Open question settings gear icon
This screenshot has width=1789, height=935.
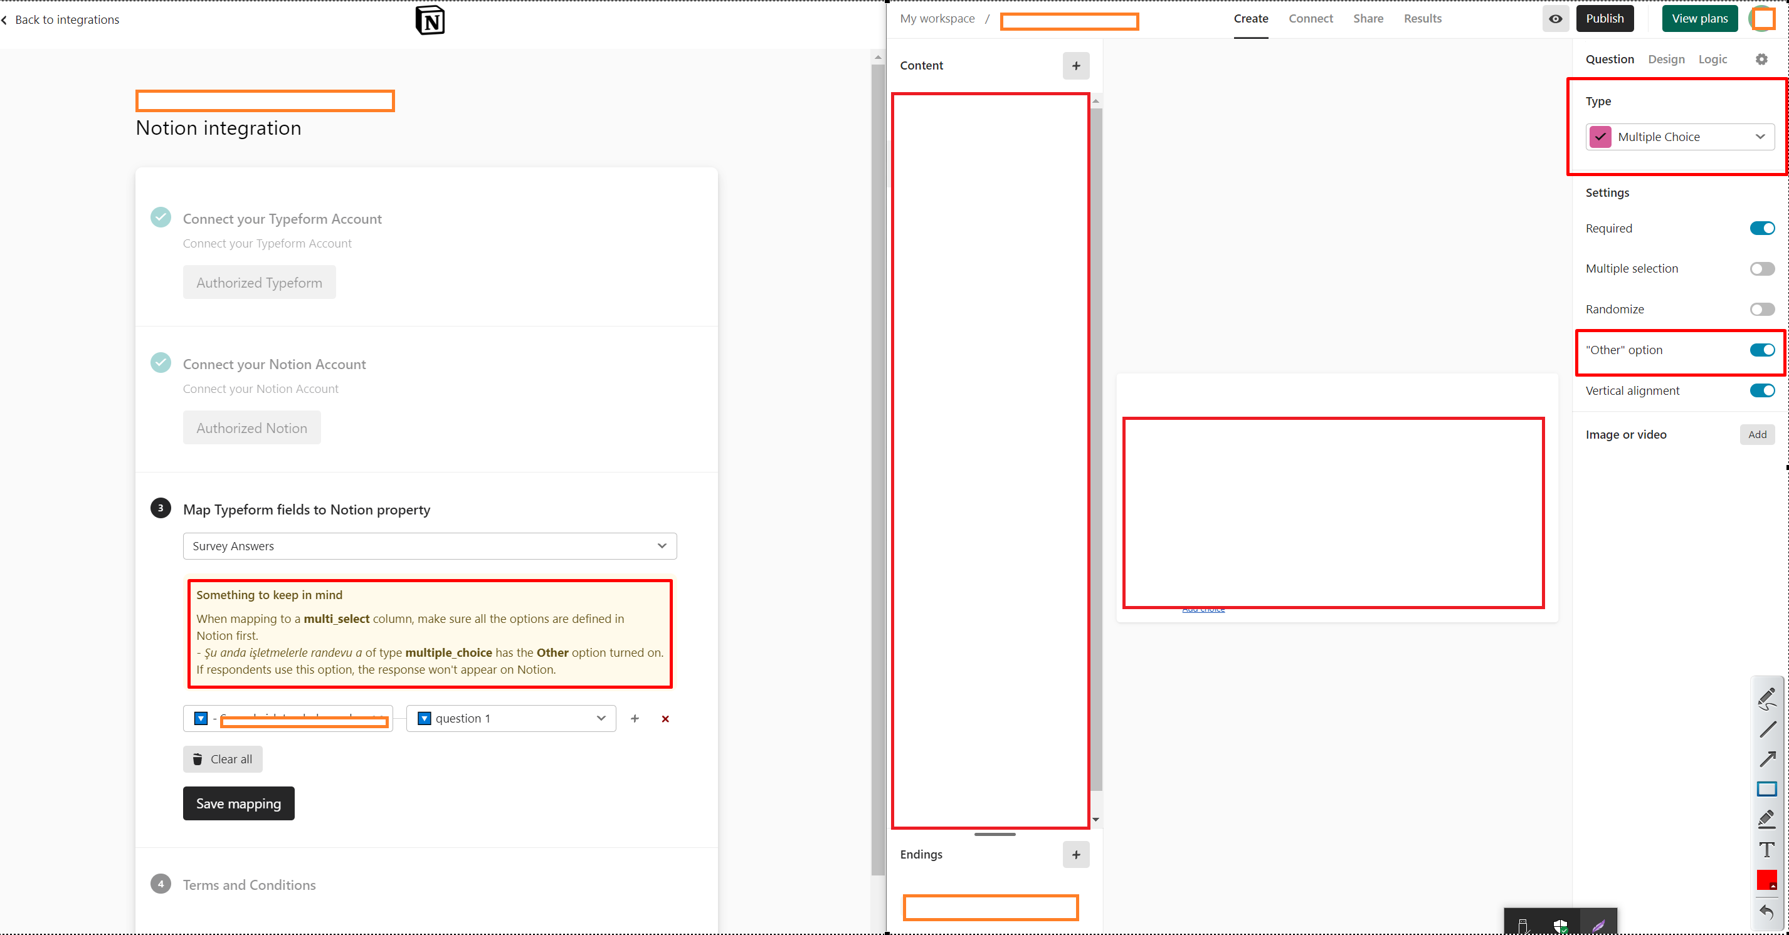coord(1761,59)
